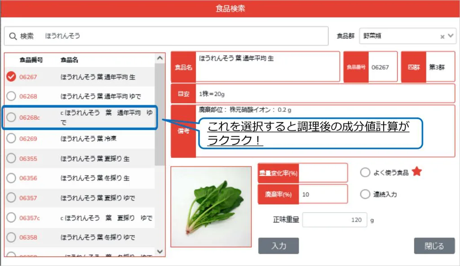Enable the よく使う食品 option
This screenshot has height=266, width=460.
tap(365, 172)
